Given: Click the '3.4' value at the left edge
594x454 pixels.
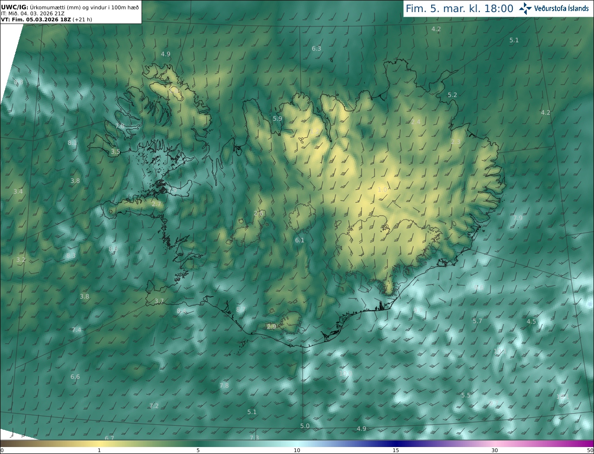Looking at the screenshot, I should point(18,191).
